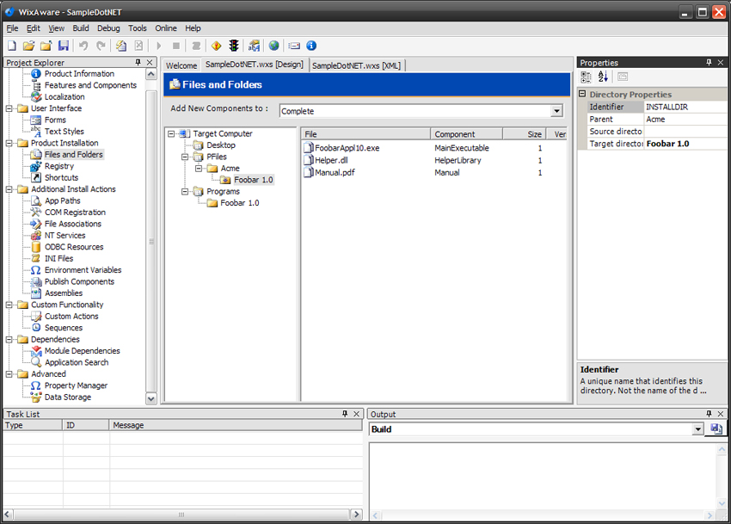
Task: Click the open folder toolbar icon
Action: [29, 46]
